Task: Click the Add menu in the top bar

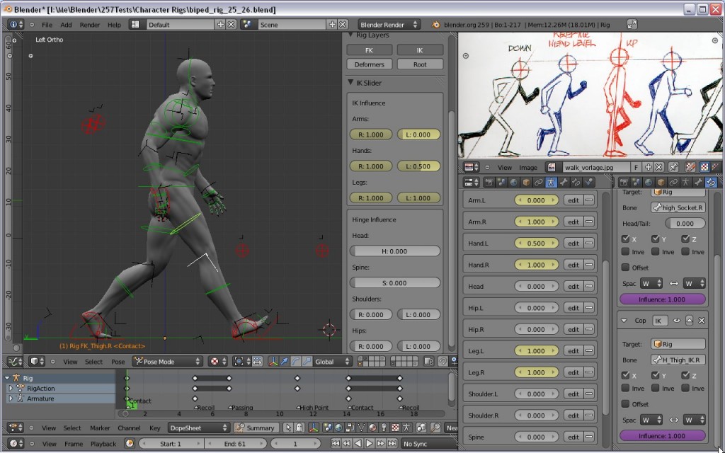Action: (x=67, y=23)
